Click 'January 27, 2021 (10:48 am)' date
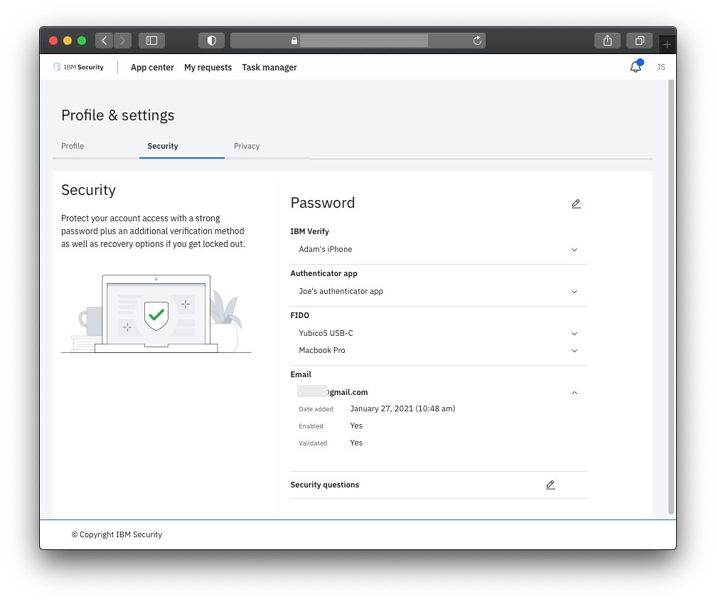The height and width of the screenshot is (602, 716). point(402,408)
